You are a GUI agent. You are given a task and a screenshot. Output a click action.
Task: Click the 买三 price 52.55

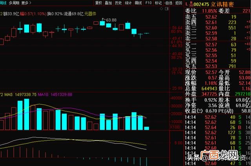pos(211,55)
